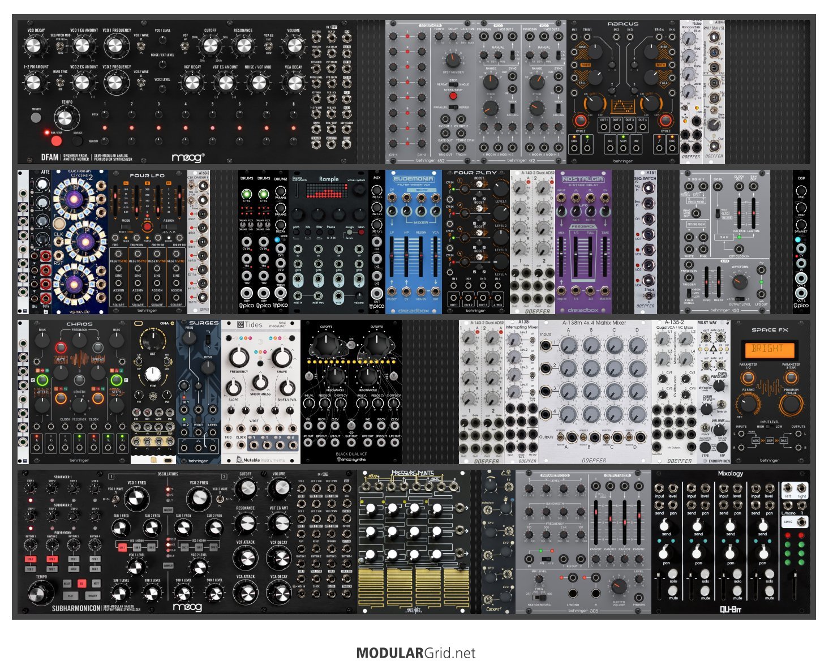Flip the DFAM VCA EG fast/slow switch
The height and width of the screenshot is (665, 833).
coord(269,46)
